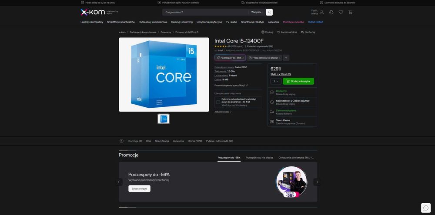The height and width of the screenshot is (215, 435).
Task: Add product with Dodaj do koszyka
Action: click(x=298, y=81)
